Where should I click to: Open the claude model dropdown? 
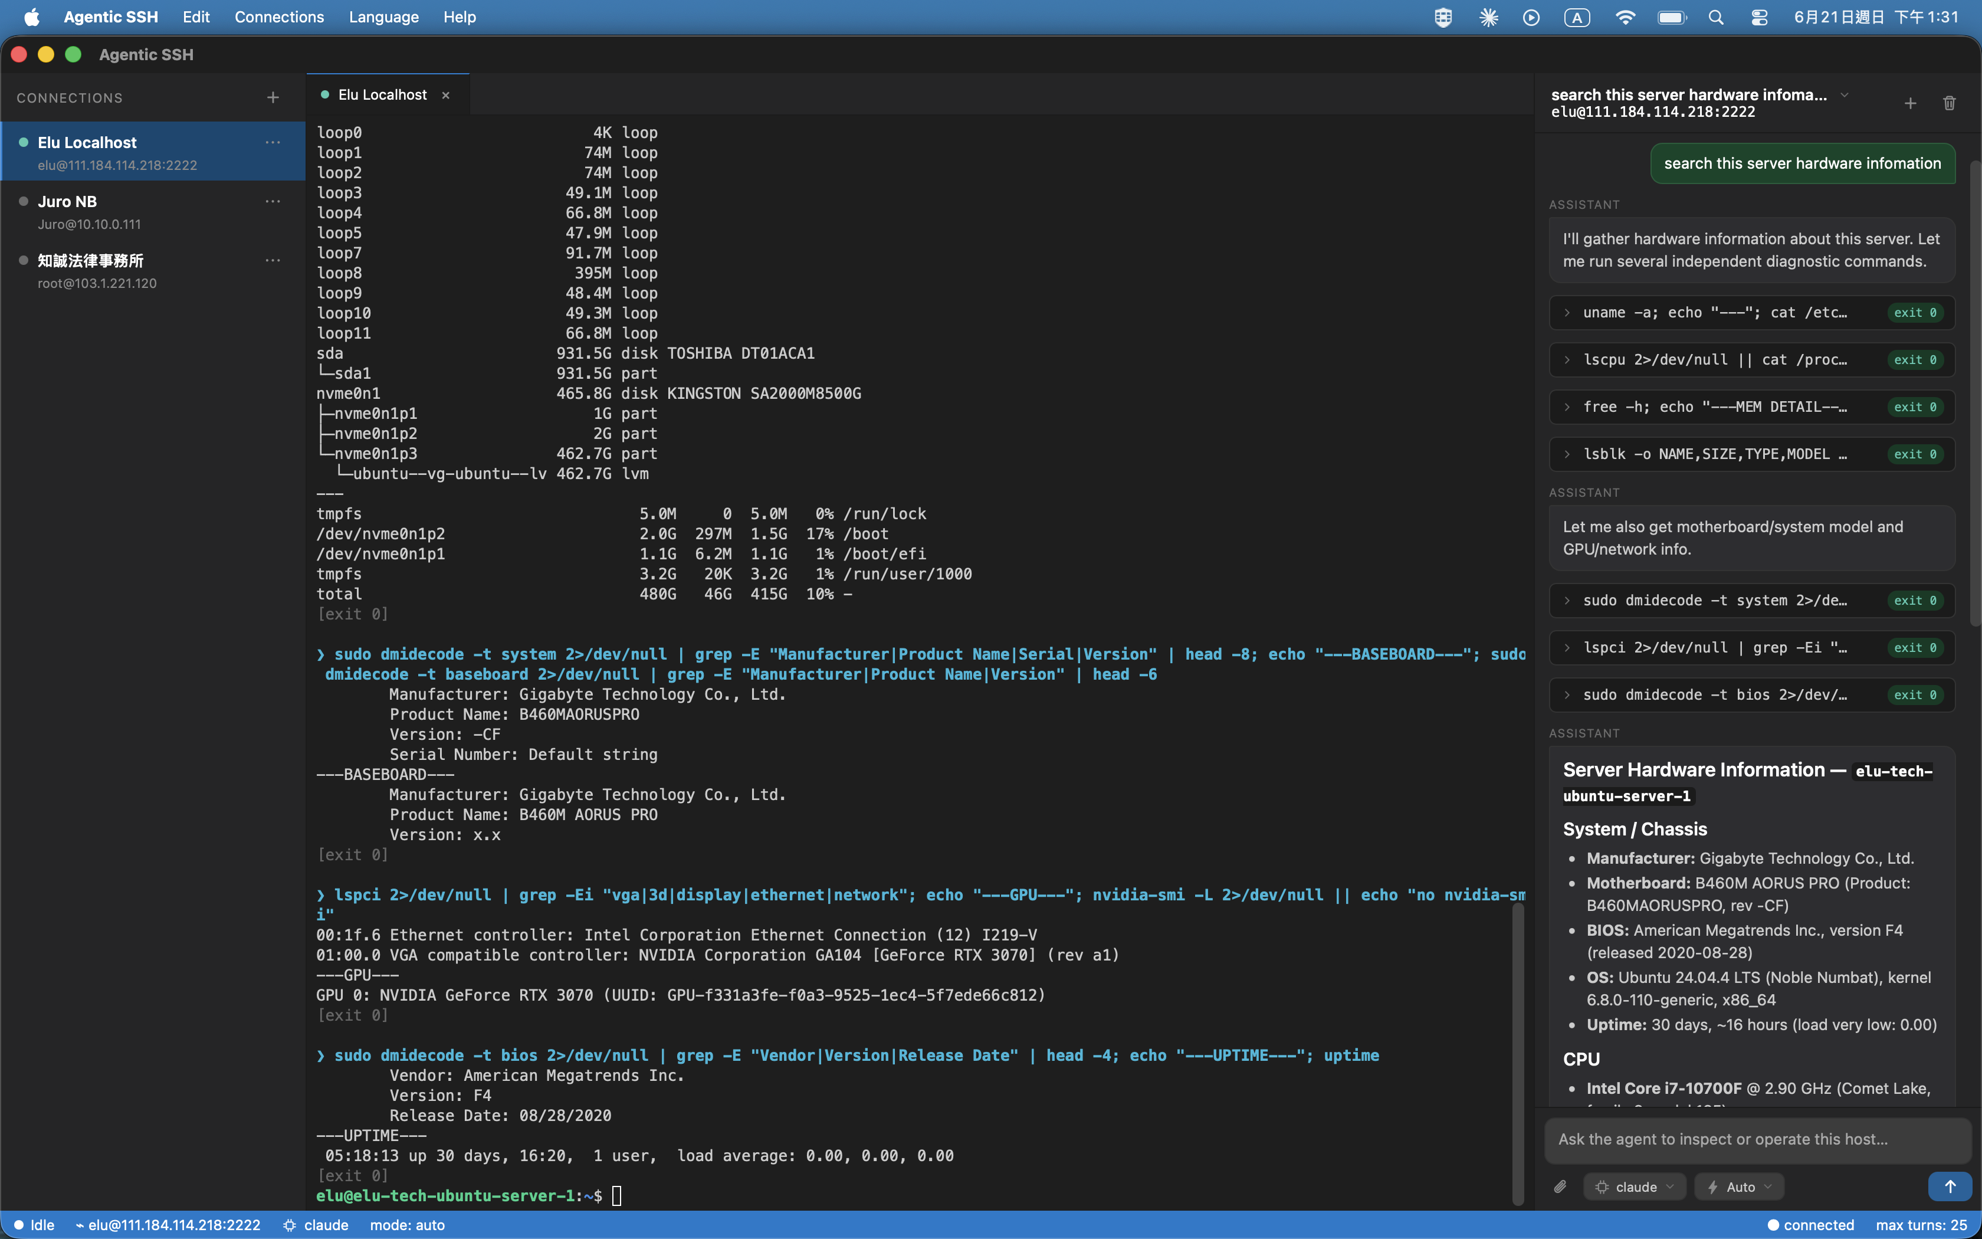(x=1635, y=1186)
